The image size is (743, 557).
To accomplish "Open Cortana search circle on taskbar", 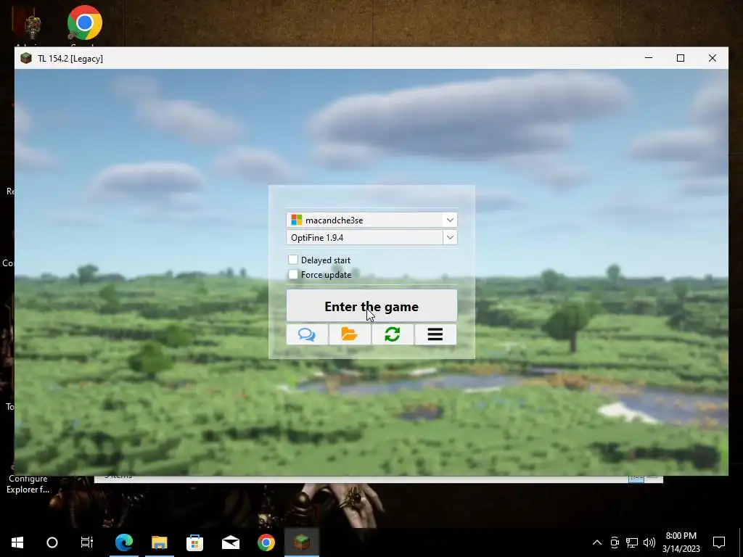I will pos(52,542).
